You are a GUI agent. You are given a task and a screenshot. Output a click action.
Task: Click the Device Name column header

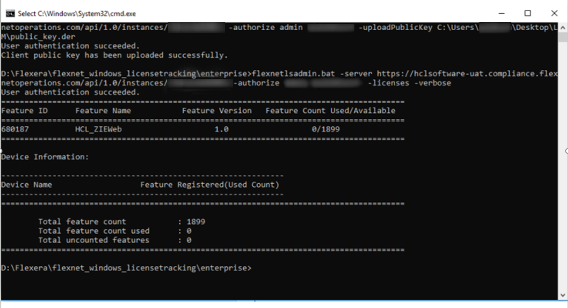tap(27, 185)
